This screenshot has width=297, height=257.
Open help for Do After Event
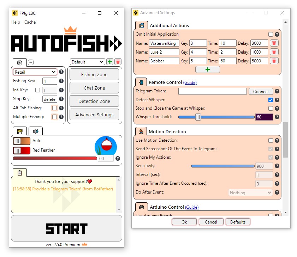pyautogui.click(x=277, y=192)
